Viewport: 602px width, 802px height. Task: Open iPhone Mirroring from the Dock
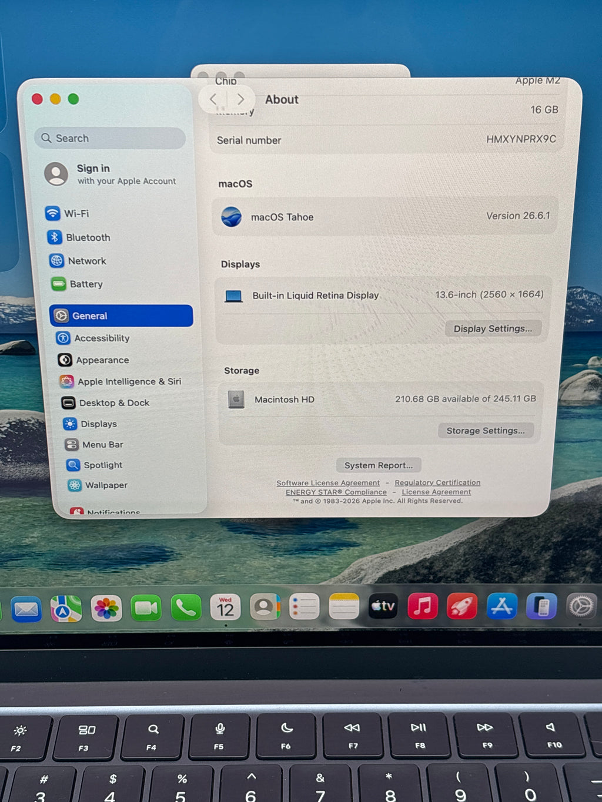tap(541, 606)
